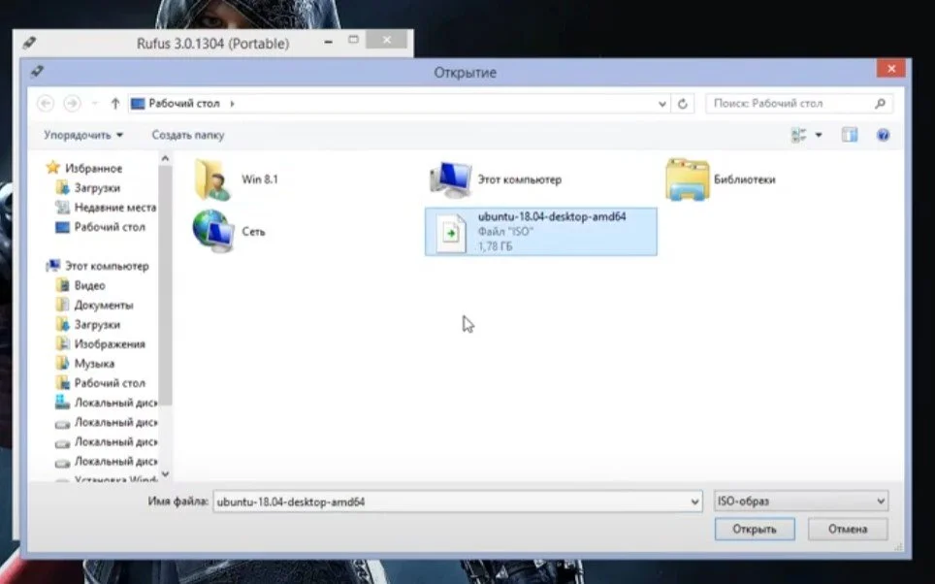
Task: Click Создать папку button
Action: [188, 135]
